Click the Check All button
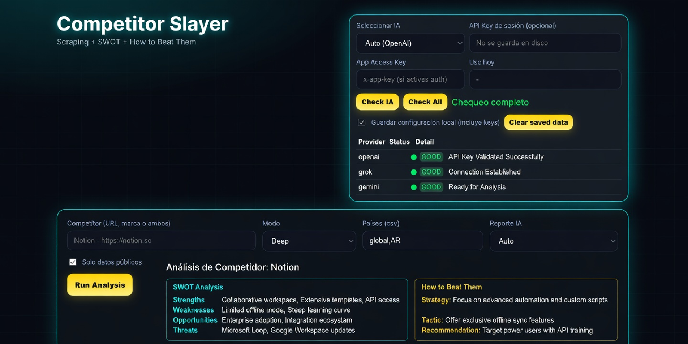The width and height of the screenshot is (688, 344). [425, 102]
